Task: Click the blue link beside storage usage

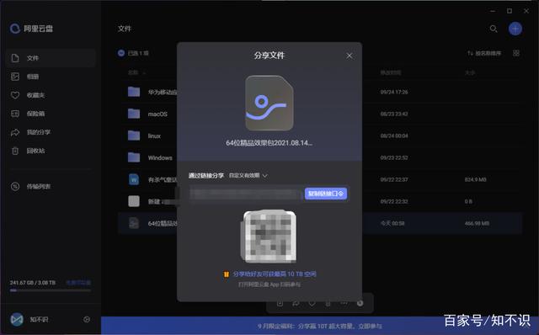Action: 78,283
